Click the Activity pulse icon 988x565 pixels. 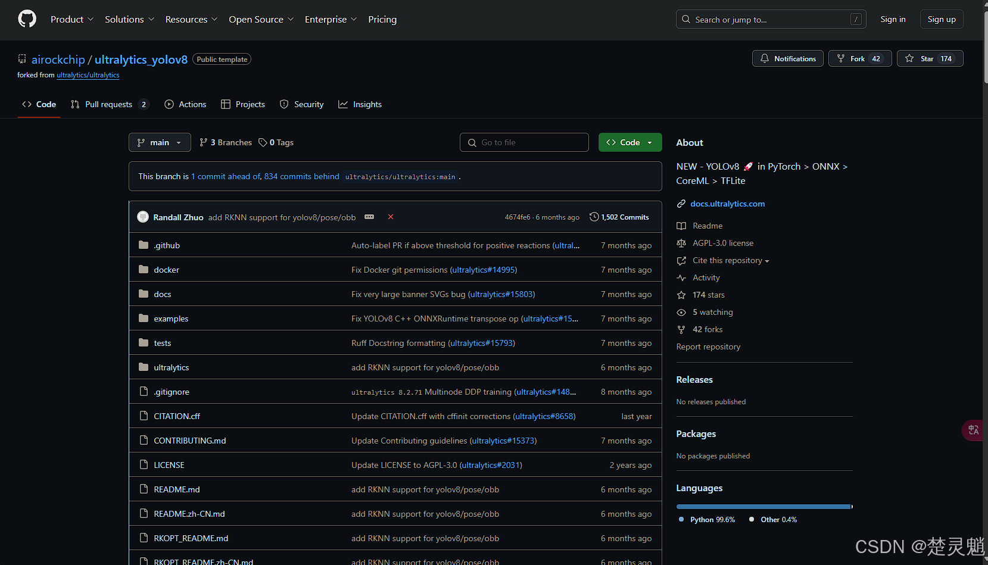pos(681,277)
